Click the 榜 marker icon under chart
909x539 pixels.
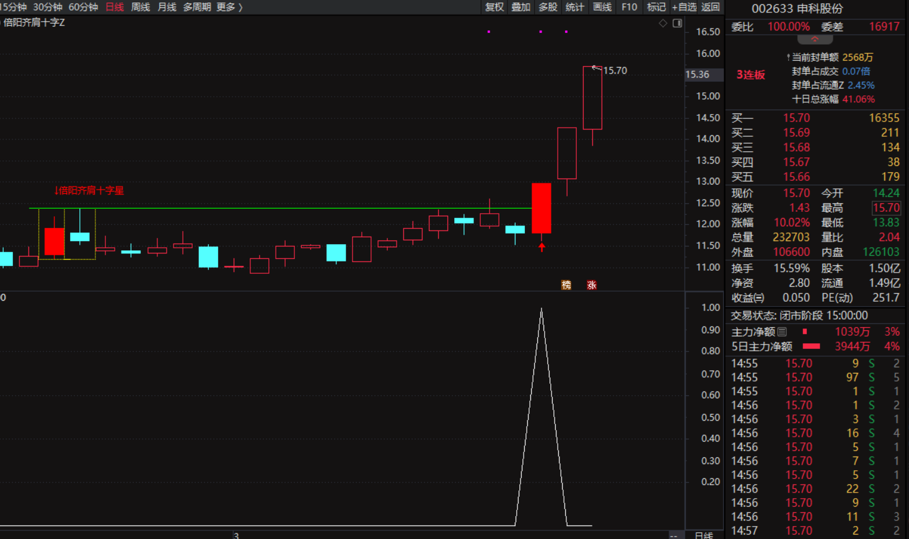[566, 285]
